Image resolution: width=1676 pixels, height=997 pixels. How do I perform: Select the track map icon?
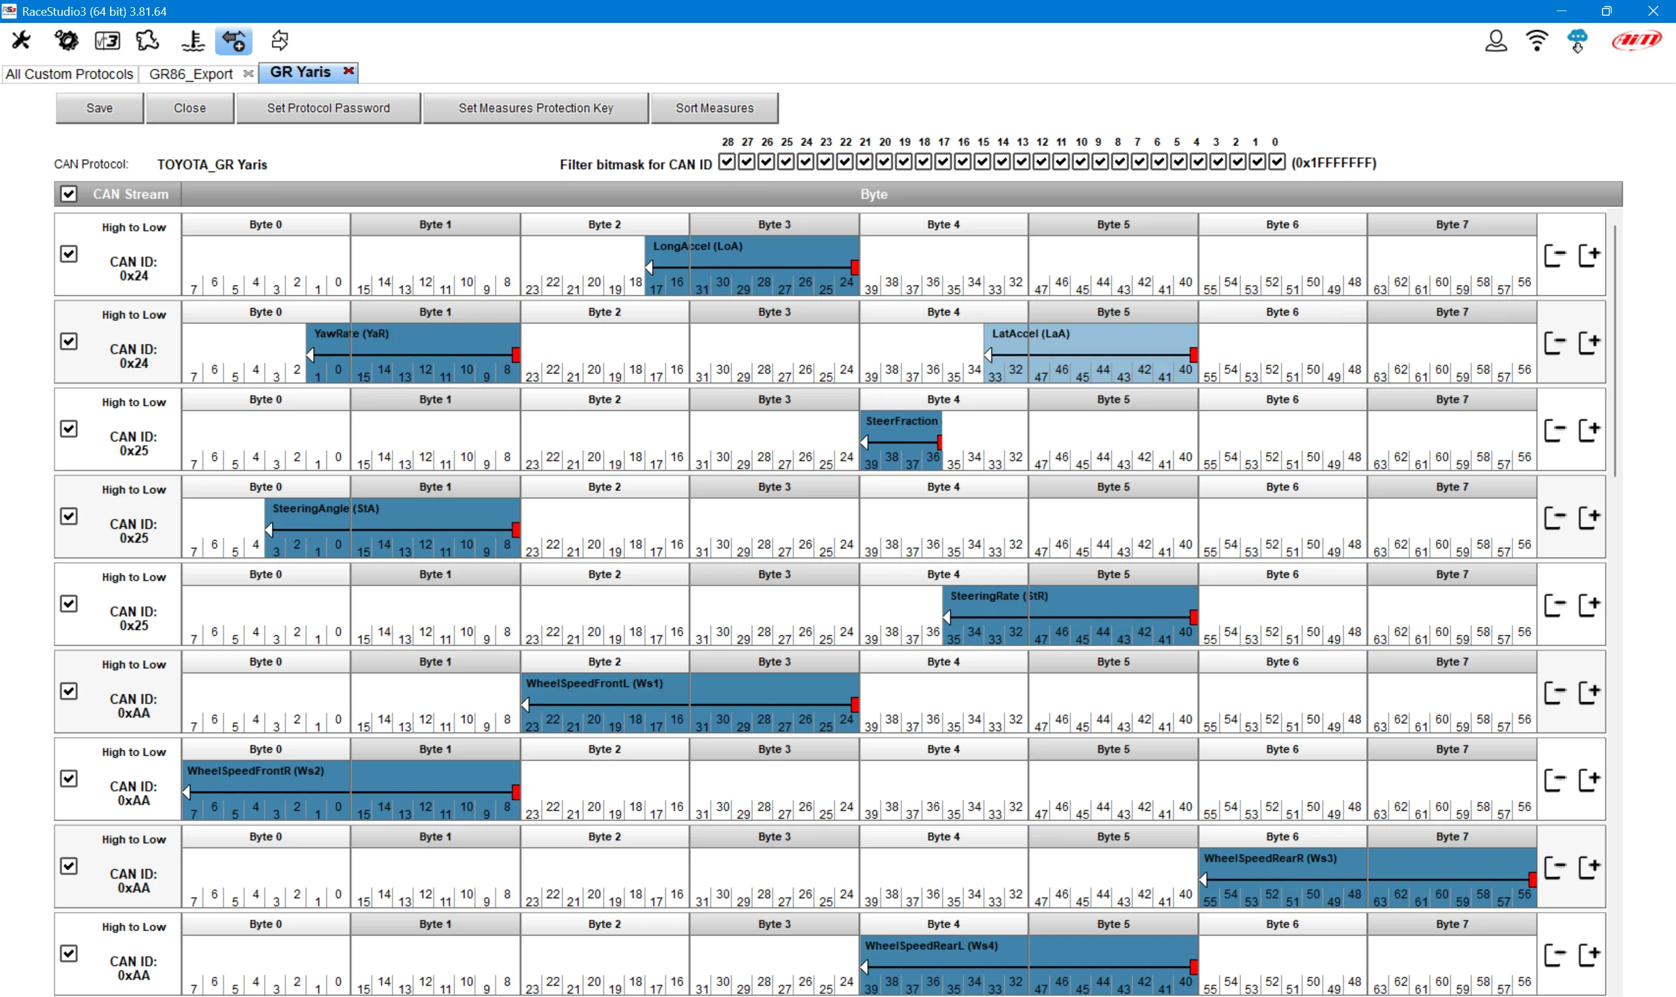[147, 41]
